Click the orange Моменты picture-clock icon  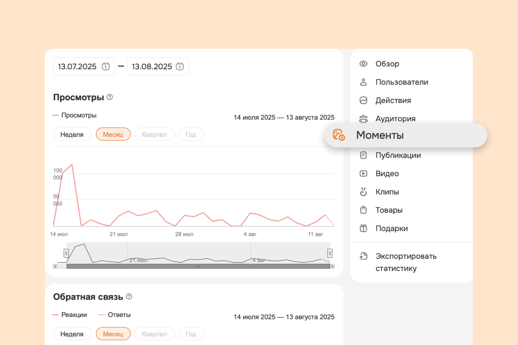(339, 135)
